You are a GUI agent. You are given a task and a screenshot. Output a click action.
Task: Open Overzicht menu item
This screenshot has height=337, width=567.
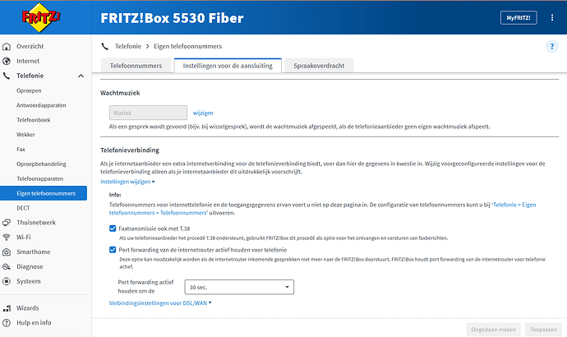click(30, 46)
